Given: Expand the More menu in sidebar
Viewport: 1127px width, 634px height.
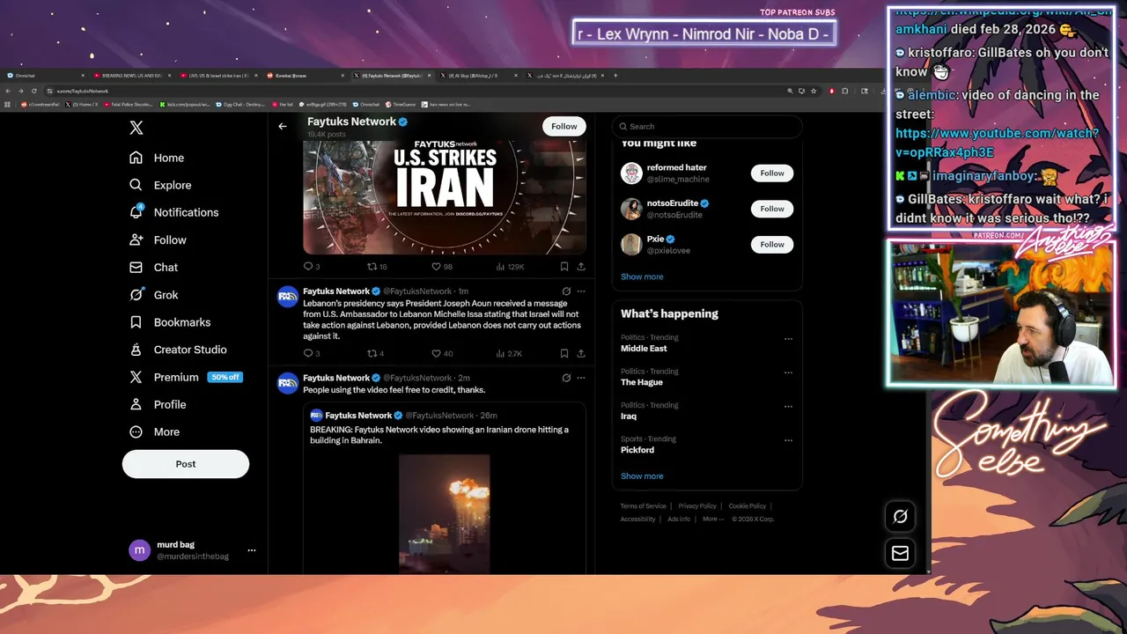Looking at the screenshot, I should coord(154,431).
